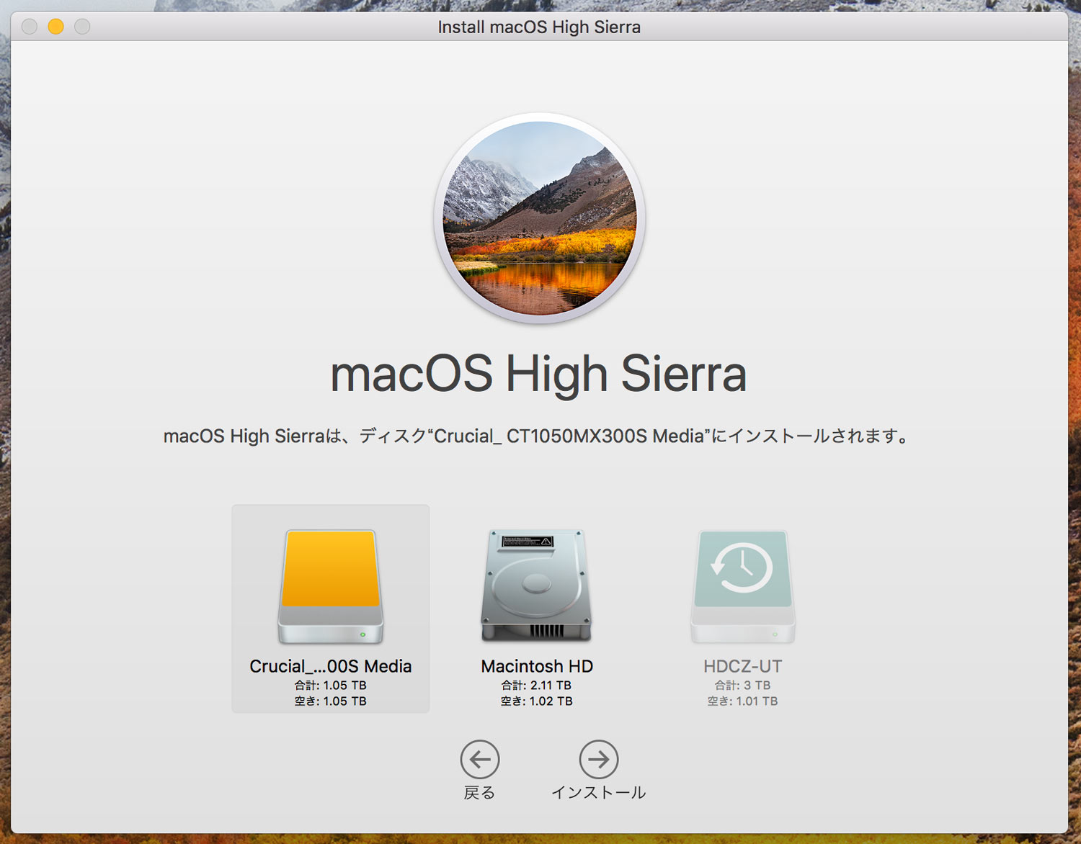Viewport: 1081px width, 844px height.
Task: Click '合計: 1.05 TB' under Crucial drive
Action: tap(331, 686)
